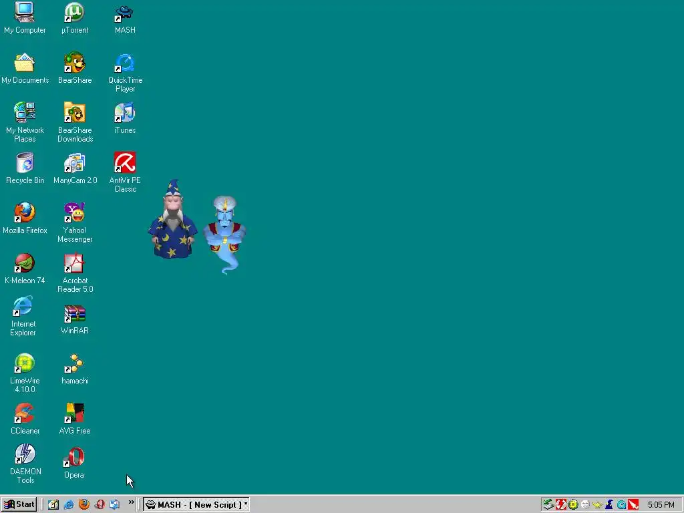Select the DAEMON Tools desktop shortcut

pyautogui.click(x=25, y=464)
